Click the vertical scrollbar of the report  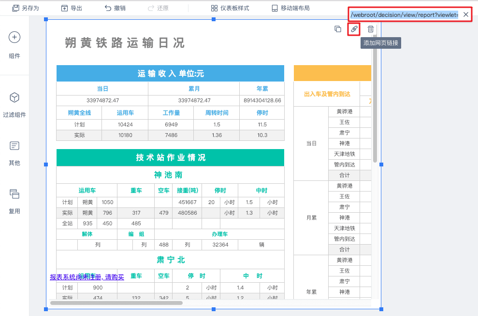point(375,106)
